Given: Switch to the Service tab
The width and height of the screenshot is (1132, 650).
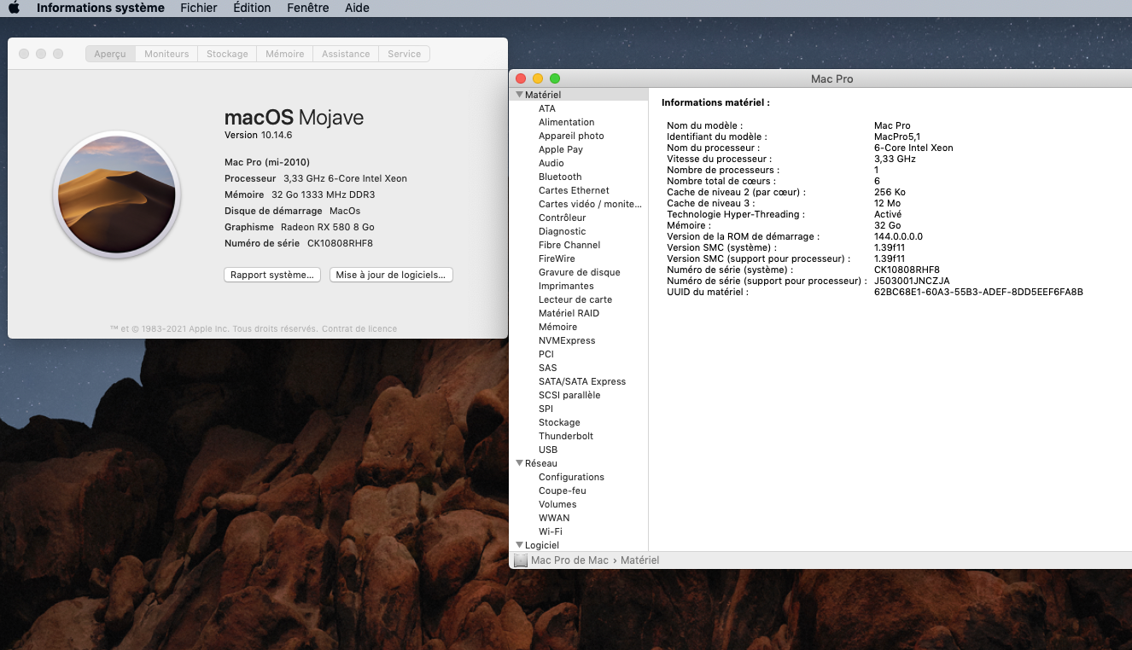Looking at the screenshot, I should [405, 54].
